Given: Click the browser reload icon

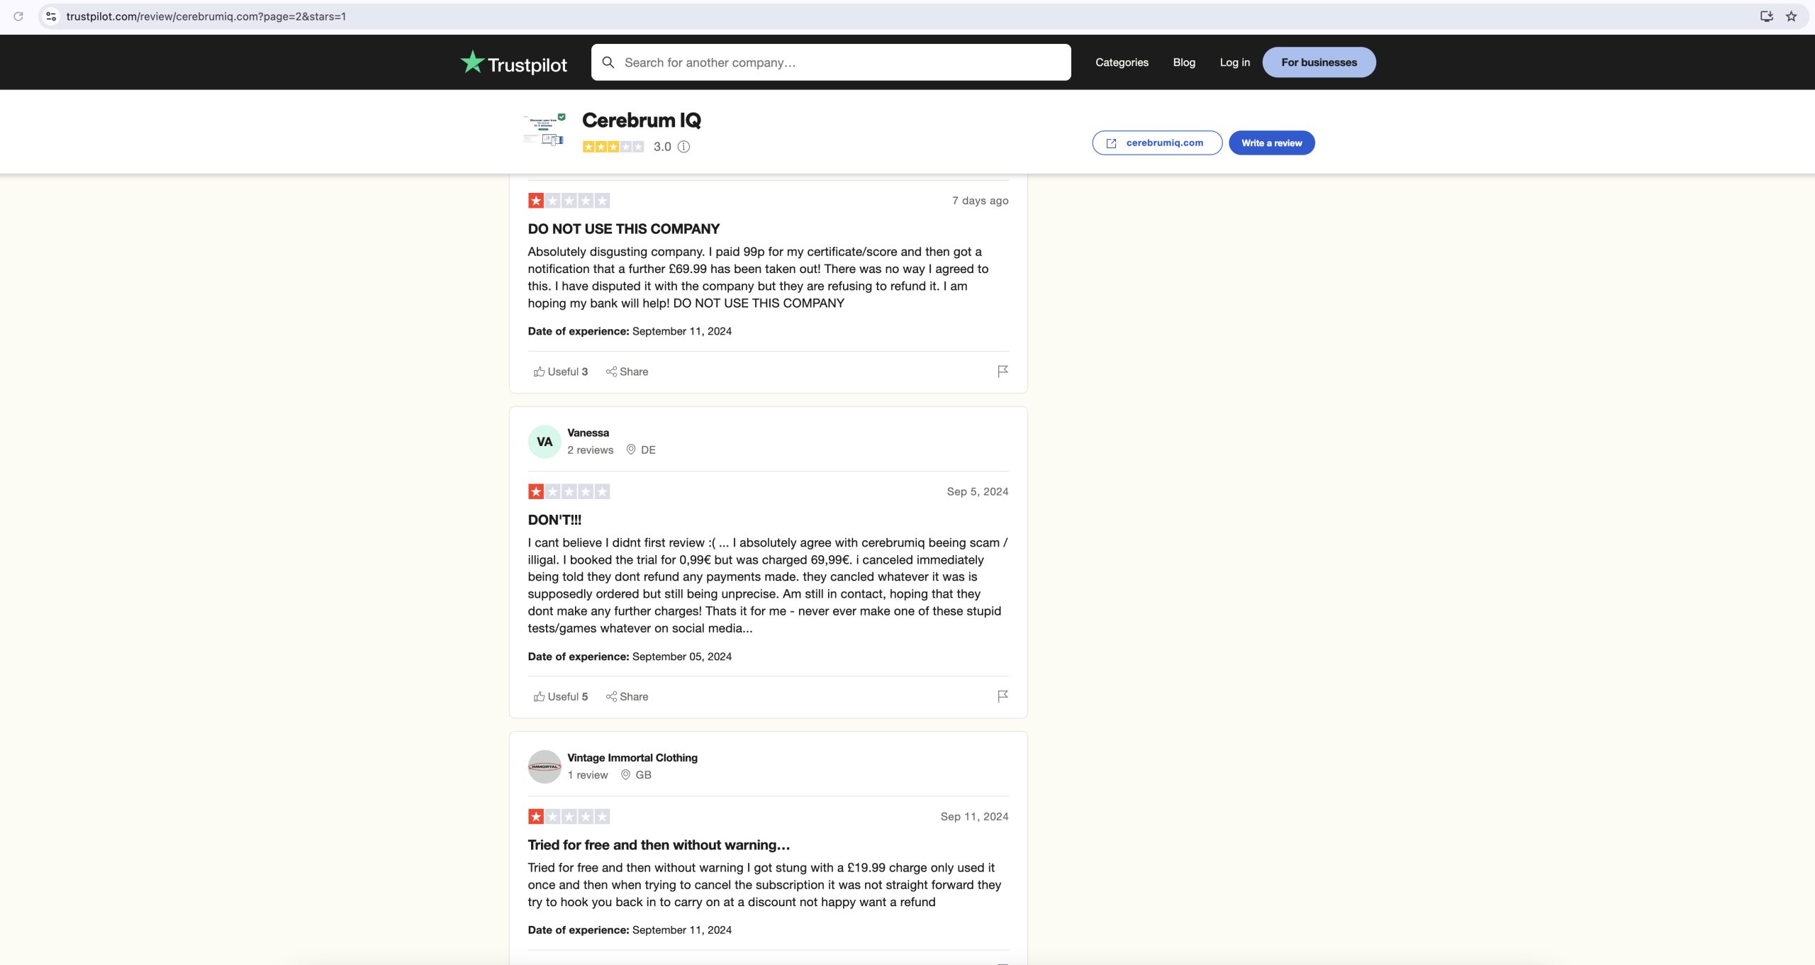Looking at the screenshot, I should 18,16.
